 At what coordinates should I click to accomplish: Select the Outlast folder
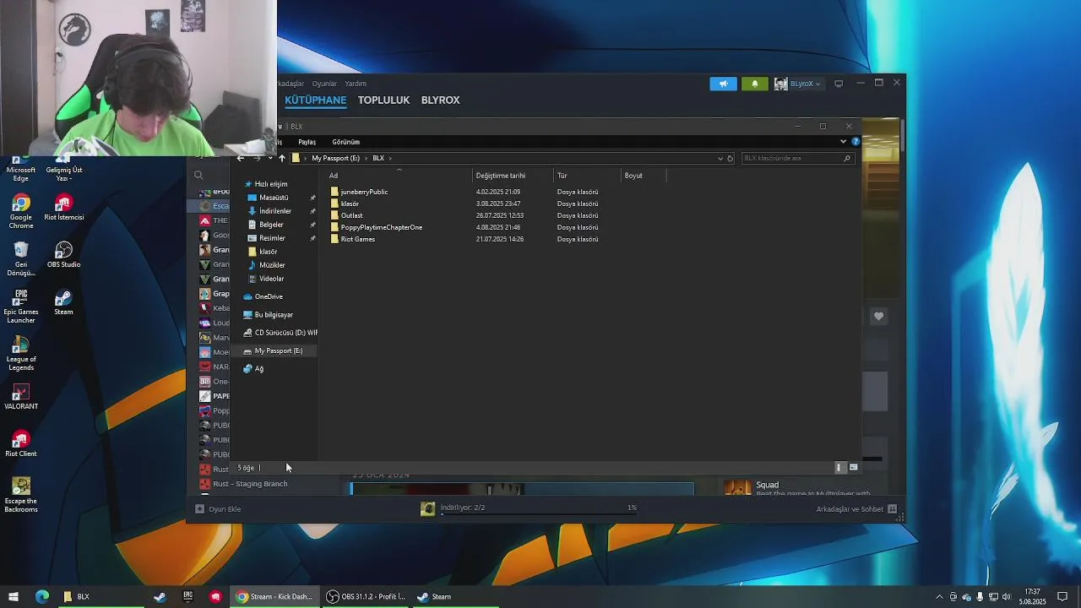(x=351, y=215)
